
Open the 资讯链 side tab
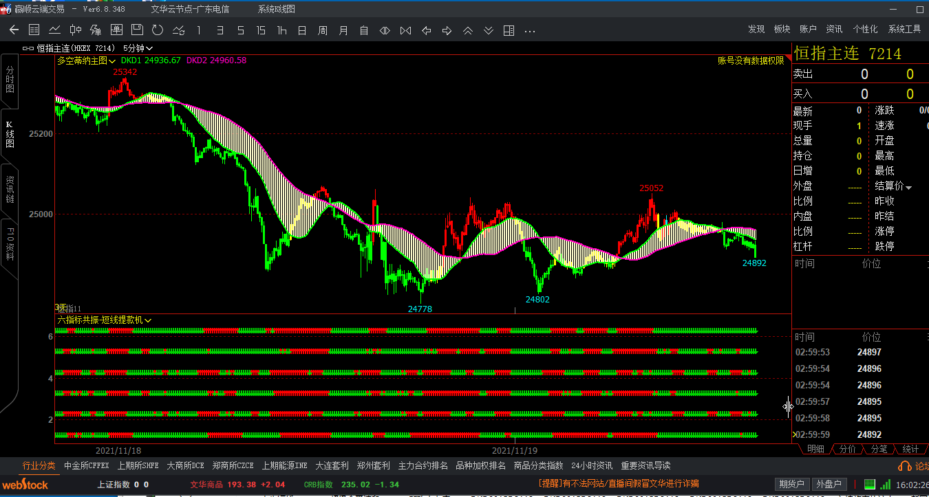point(10,190)
